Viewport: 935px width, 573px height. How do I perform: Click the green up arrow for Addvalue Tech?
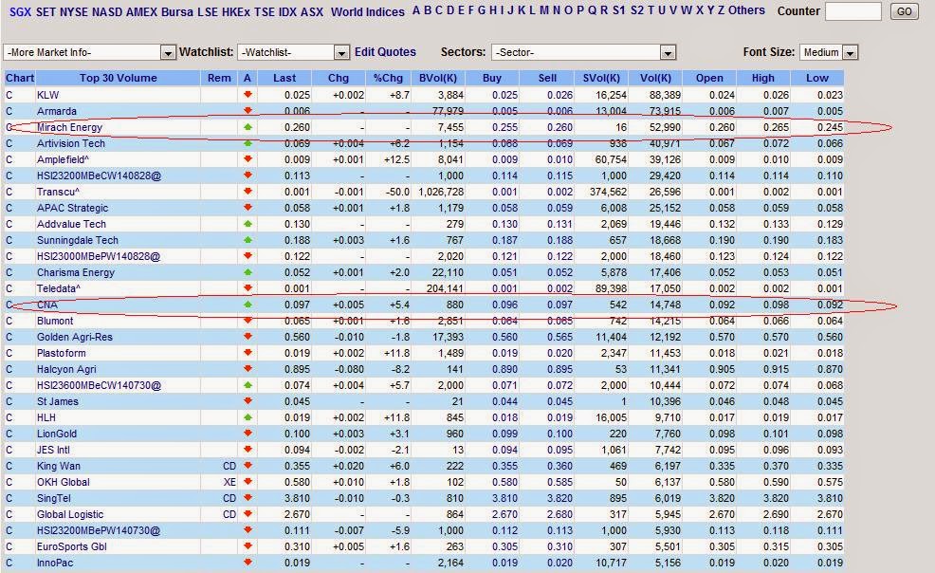(x=248, y=224)
